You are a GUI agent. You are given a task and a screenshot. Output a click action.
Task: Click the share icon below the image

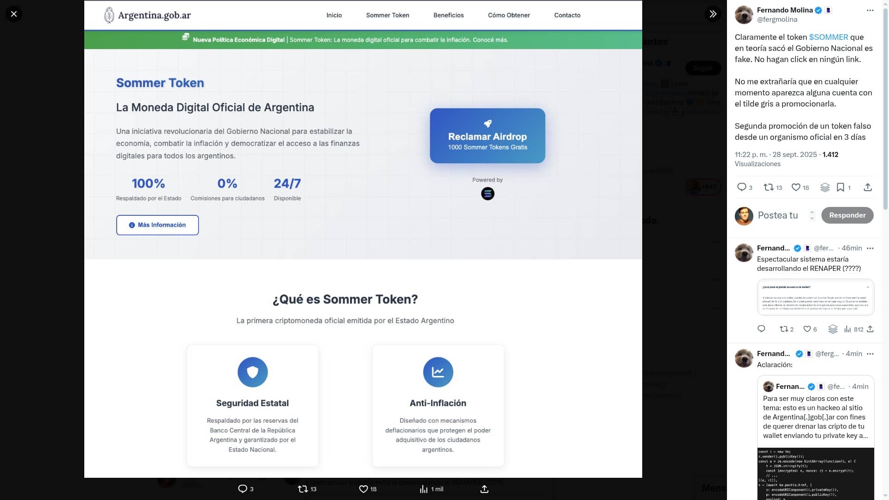[484, 489]
